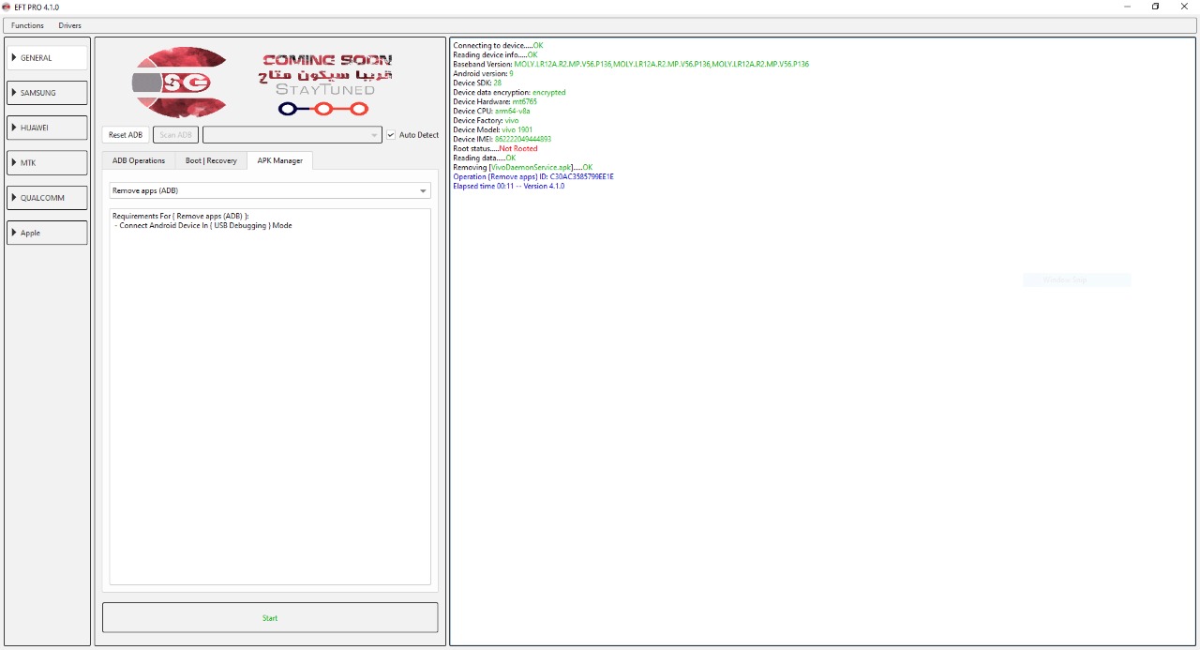
Task: Click the 'Device Factory: vivo' log line
Action: tap(486, 120)
